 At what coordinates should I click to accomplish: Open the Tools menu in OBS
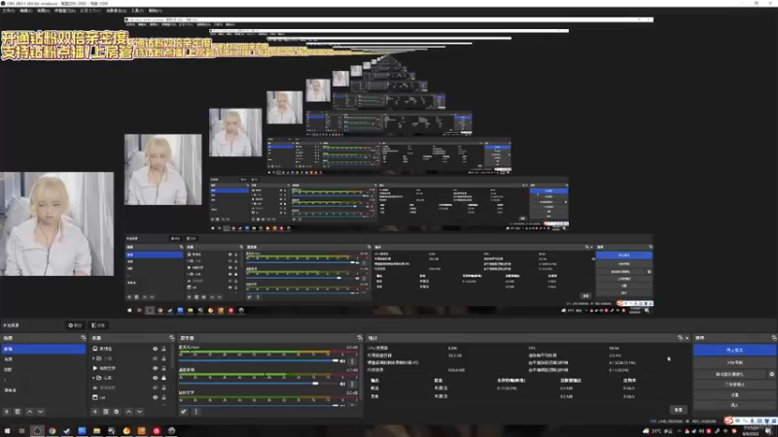coord(137,11)
